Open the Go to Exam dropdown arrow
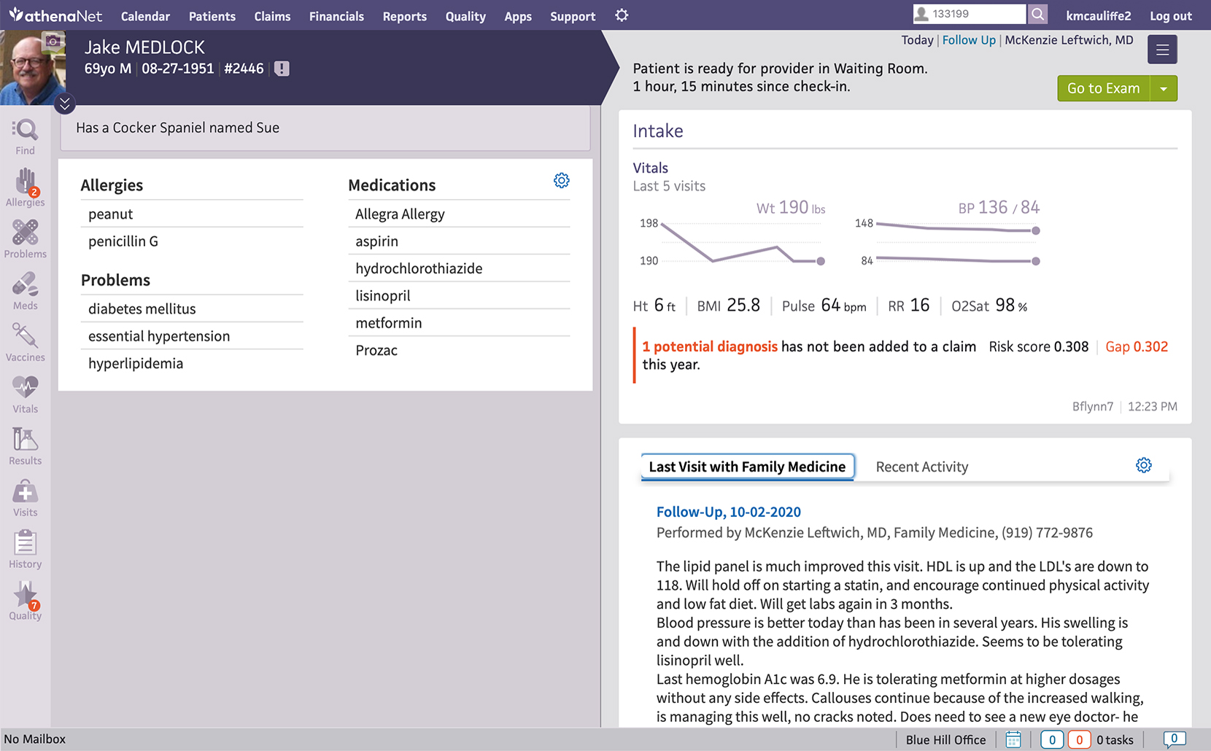 coord(1164,88)
